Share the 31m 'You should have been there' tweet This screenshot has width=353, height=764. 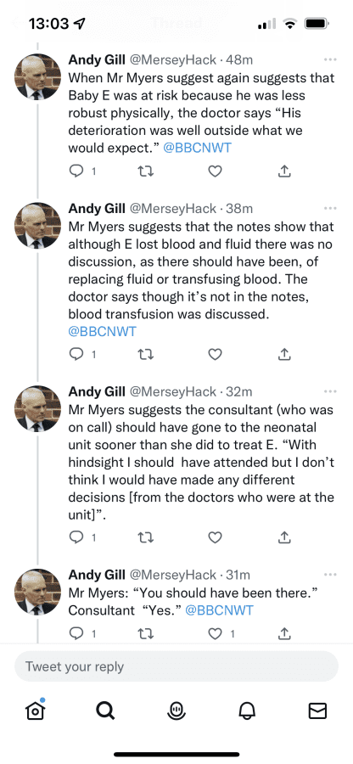click(x=285, y=633)
